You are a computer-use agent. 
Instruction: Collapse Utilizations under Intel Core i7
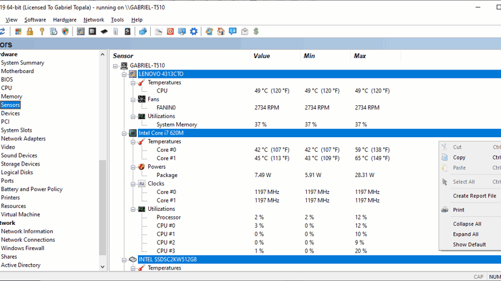tap(133, 209)
